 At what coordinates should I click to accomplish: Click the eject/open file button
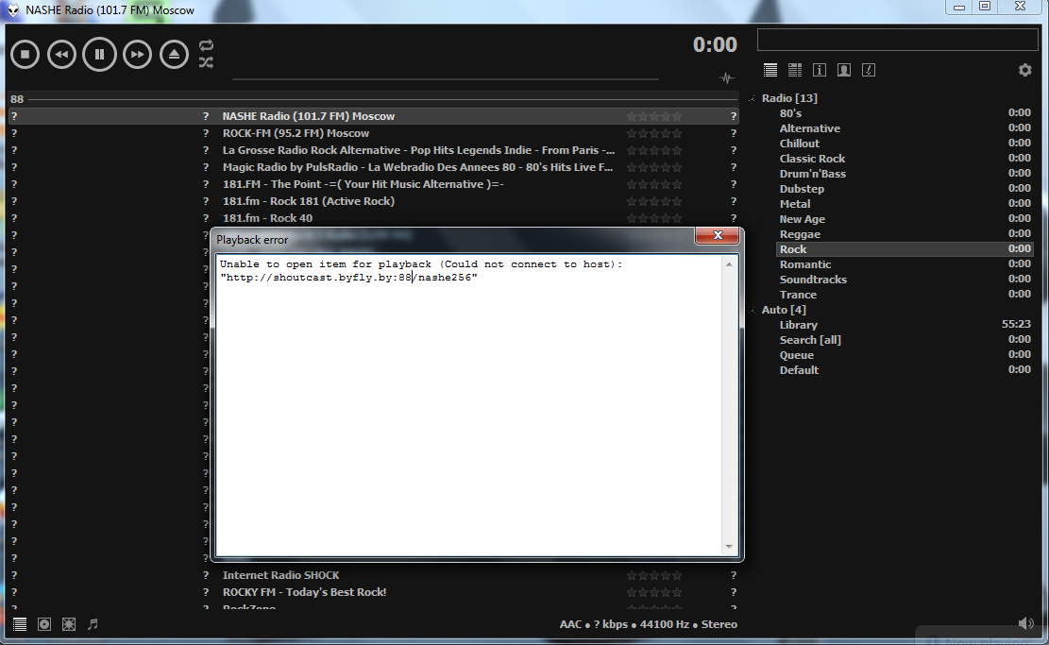coord(174,54)
